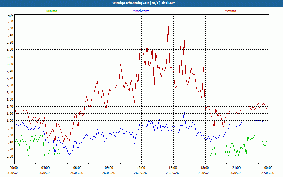
Task: Click the 1,60 y-axis value
Action: (x=10, y=99)
